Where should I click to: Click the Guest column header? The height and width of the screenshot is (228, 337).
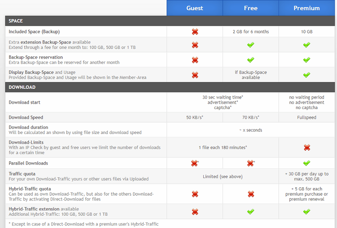(195, 8)
